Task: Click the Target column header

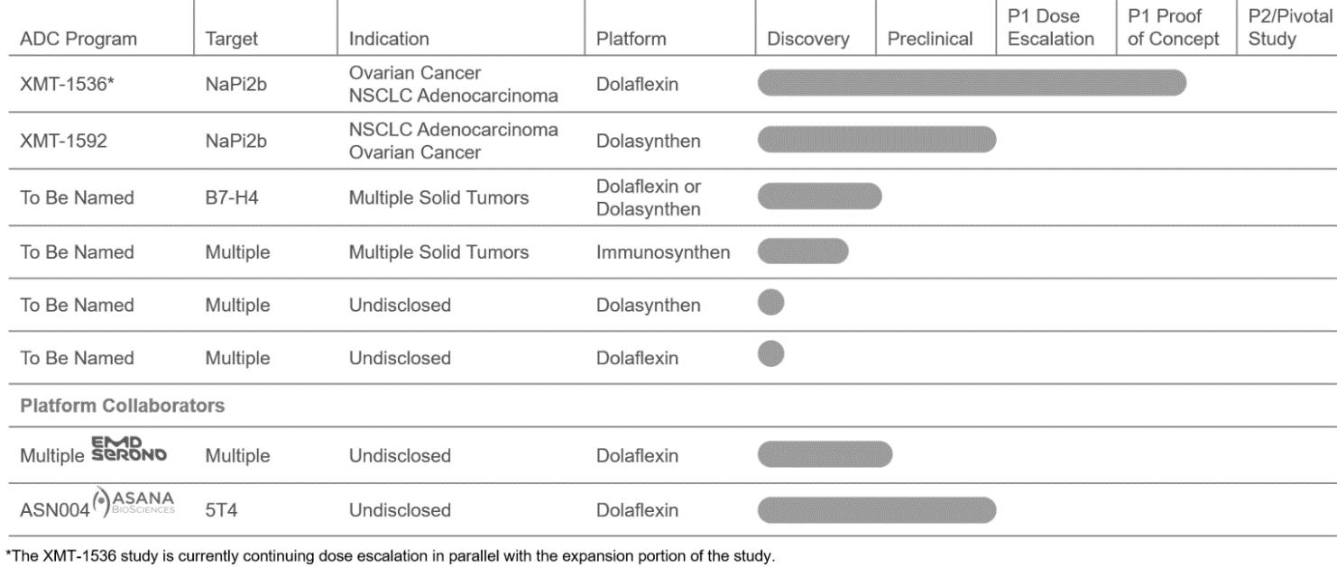Action: [x=232, y=39]
